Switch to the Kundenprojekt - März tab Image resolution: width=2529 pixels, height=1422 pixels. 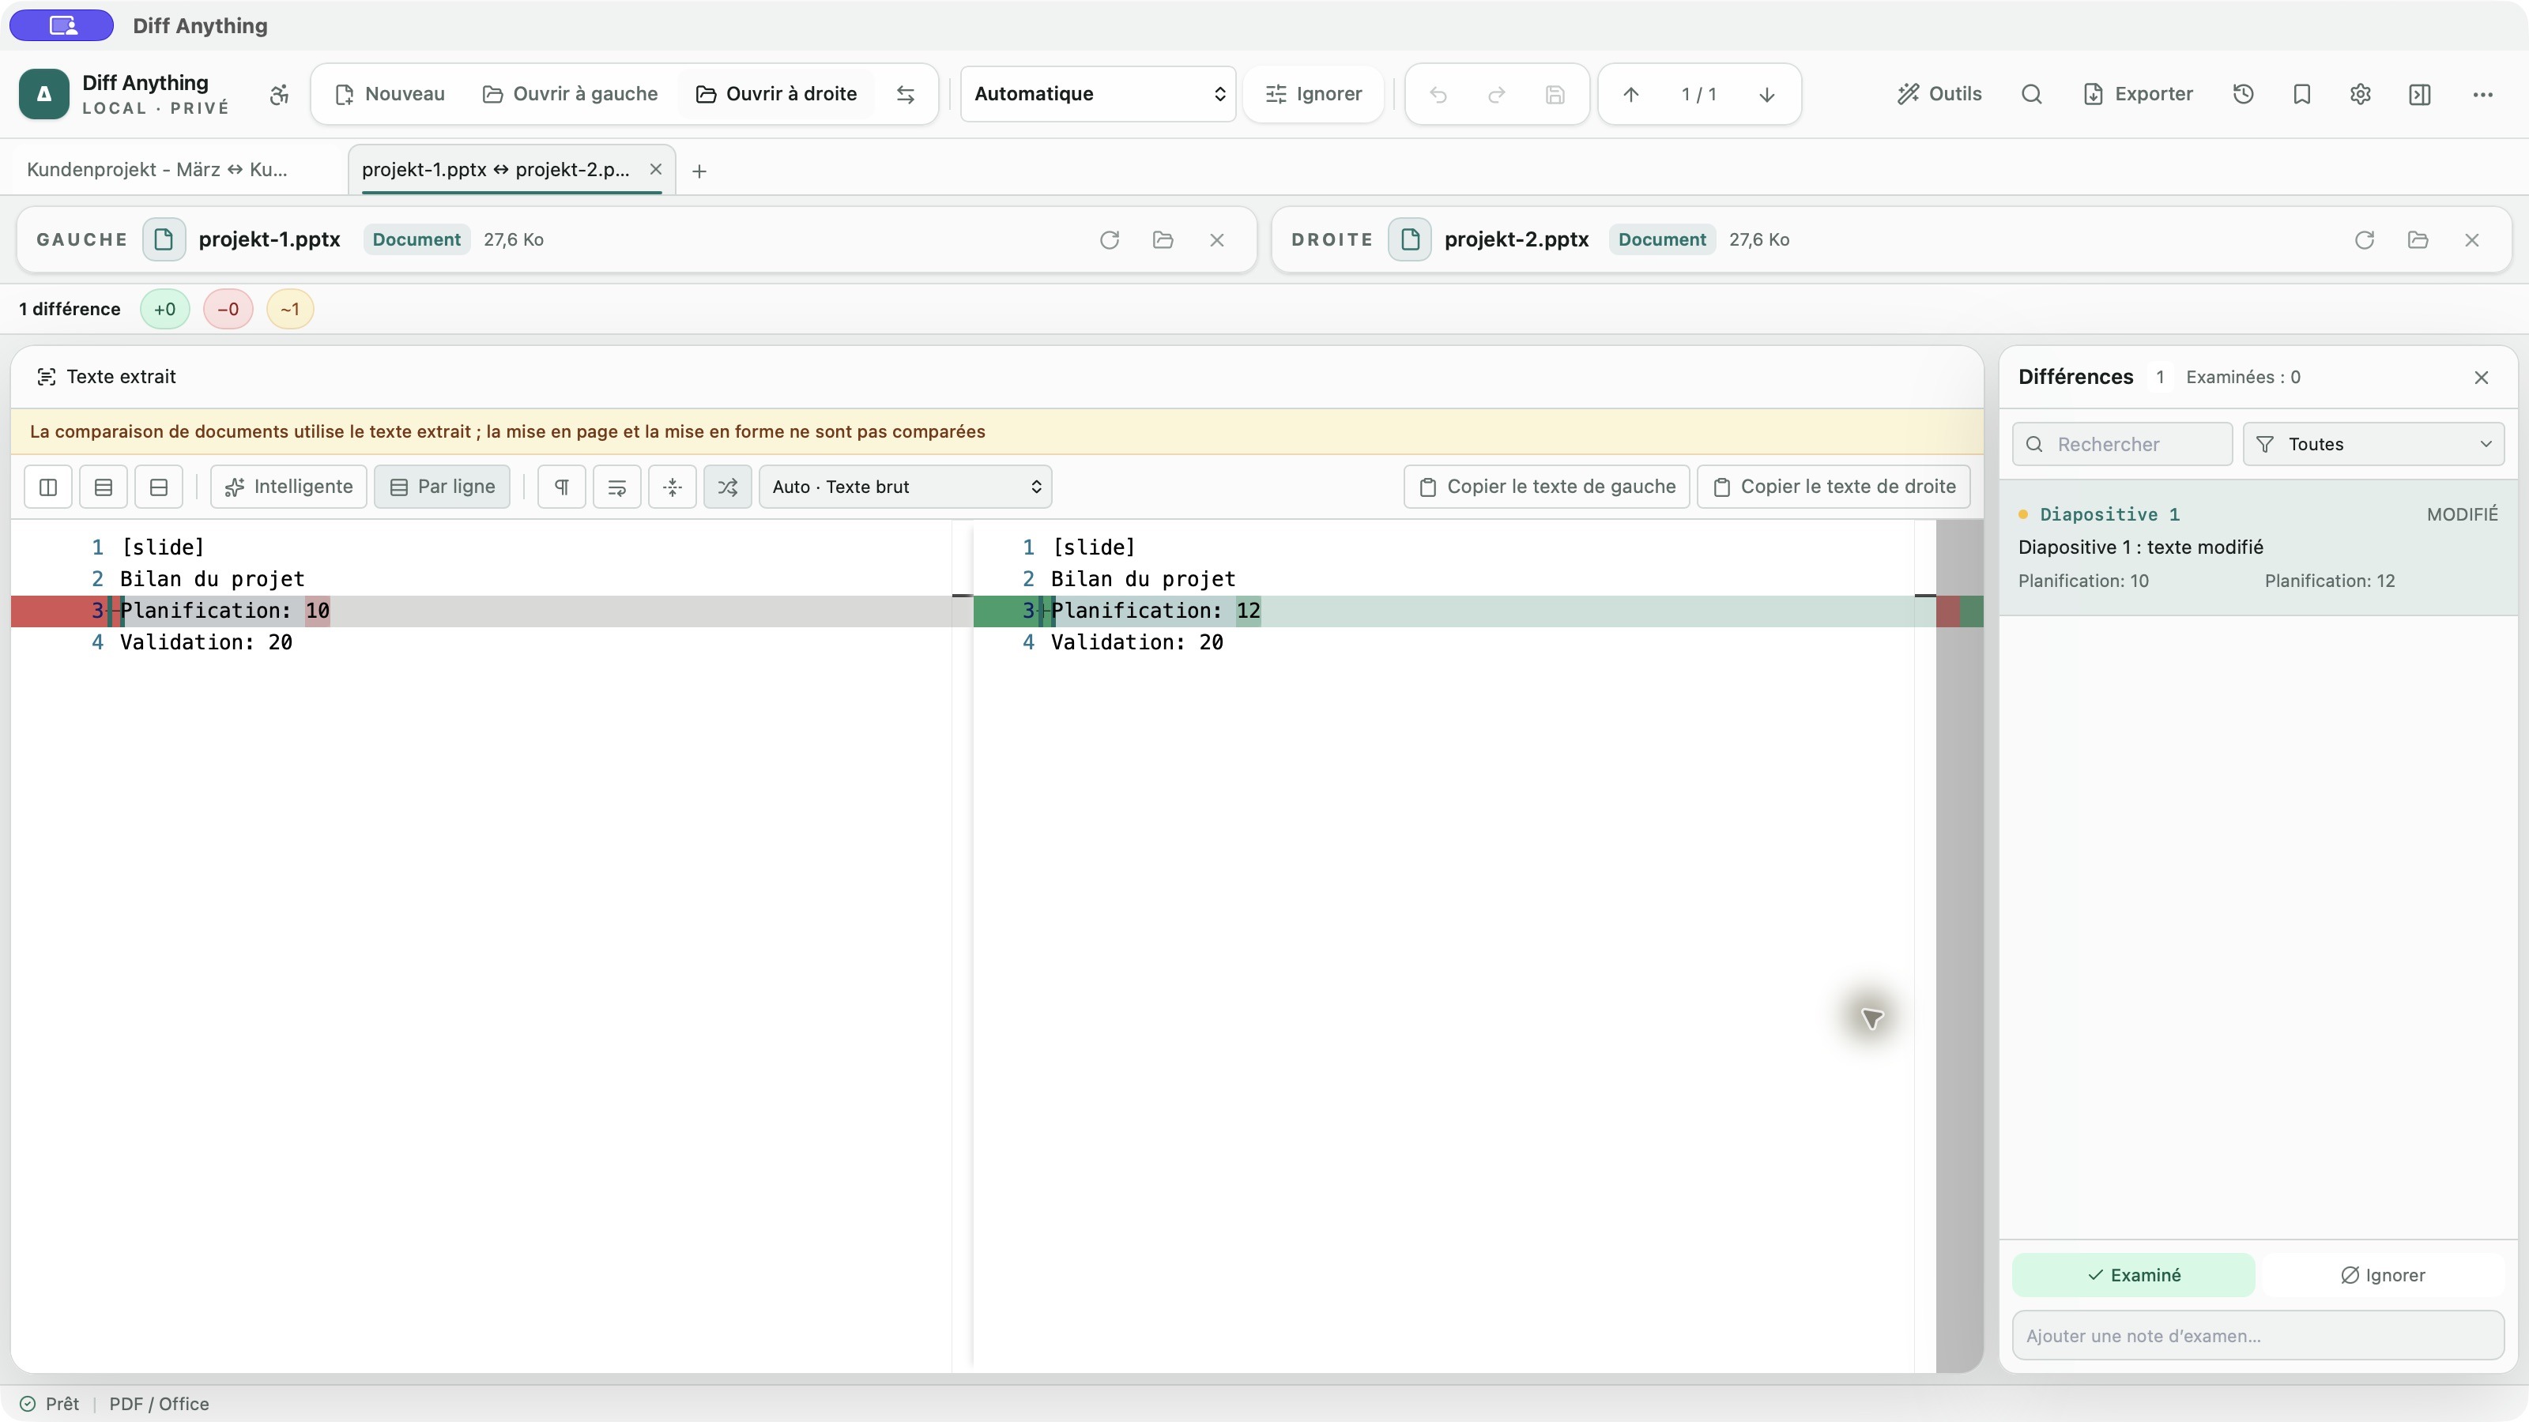[x=157, y=170]
